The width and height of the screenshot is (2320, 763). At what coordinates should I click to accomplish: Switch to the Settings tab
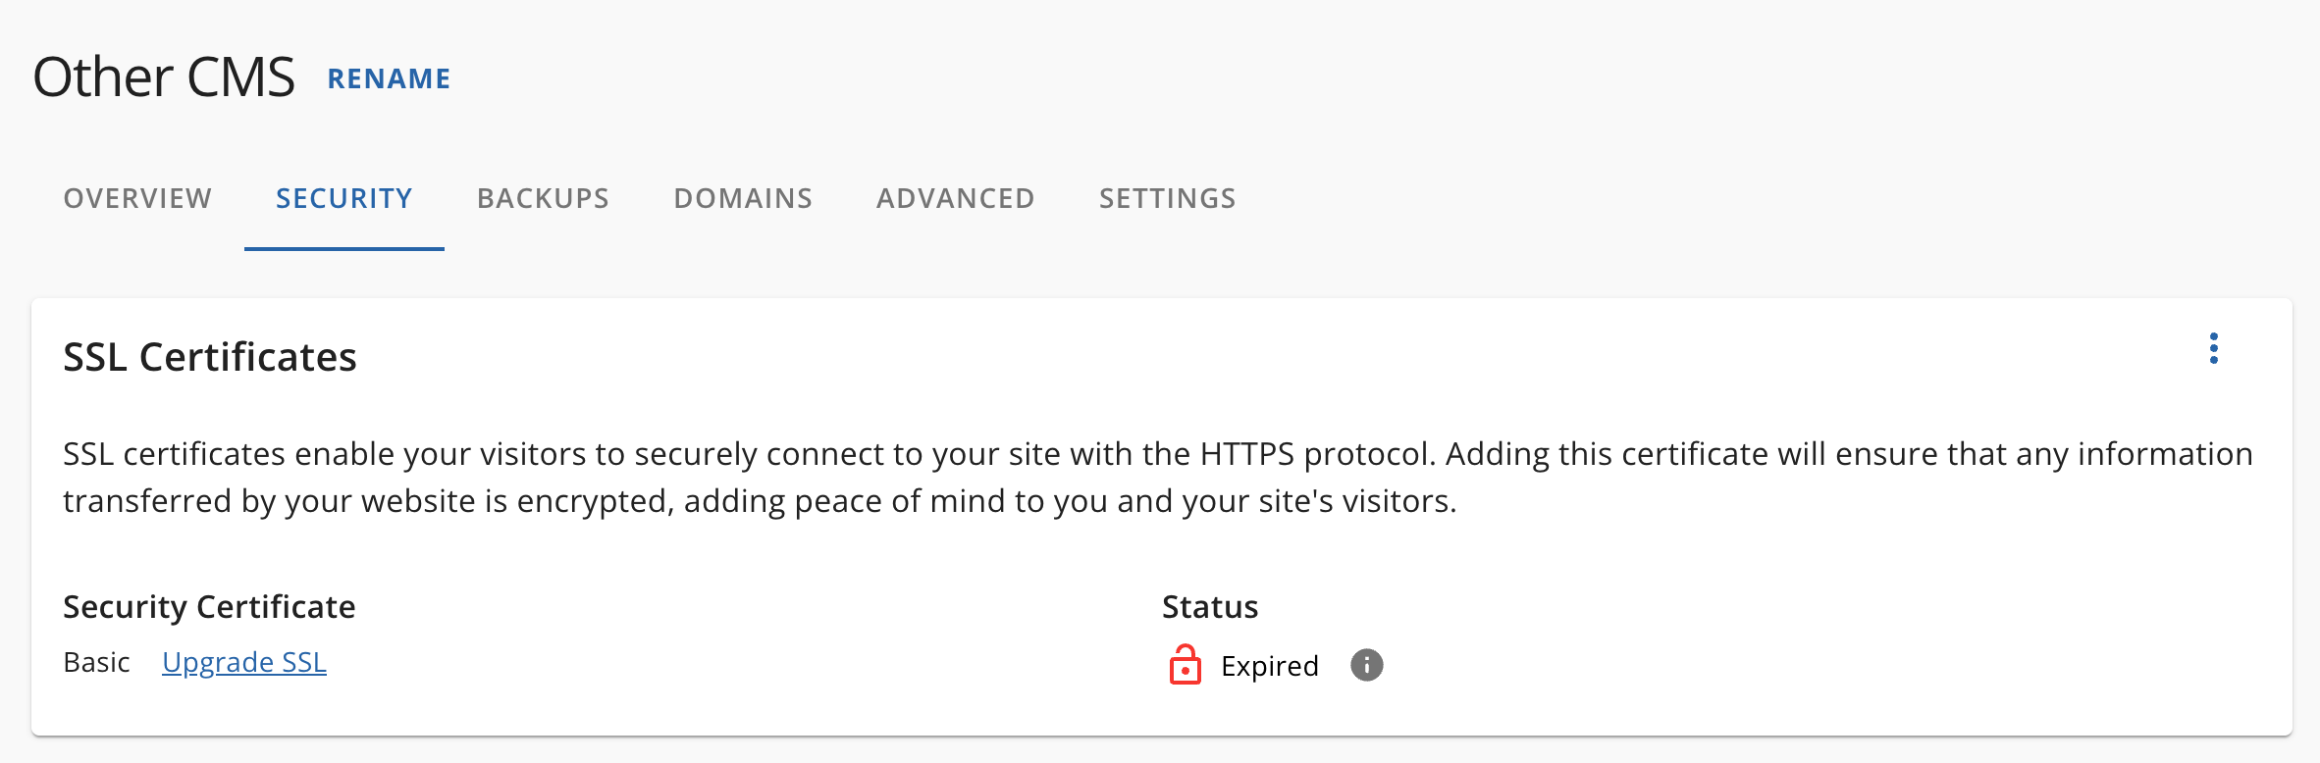(1167, 198)
